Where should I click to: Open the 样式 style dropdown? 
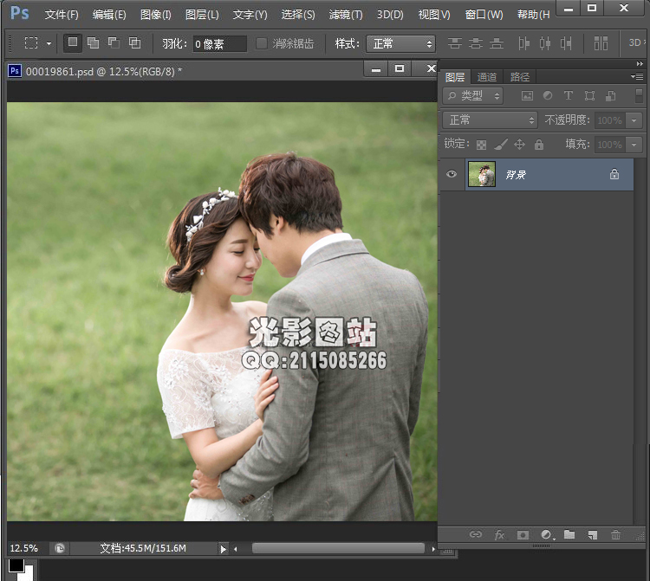pyautogui.click(x=400, y=43)
